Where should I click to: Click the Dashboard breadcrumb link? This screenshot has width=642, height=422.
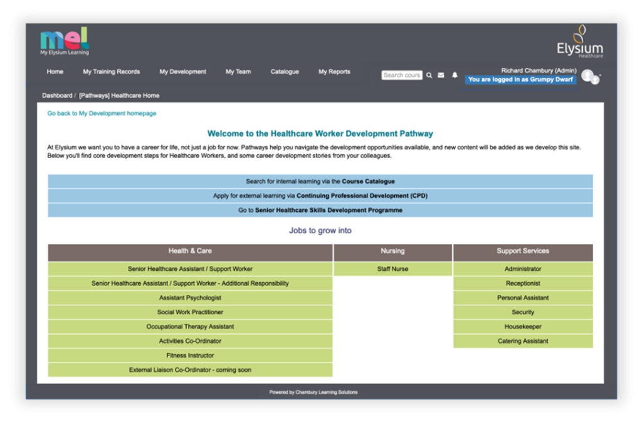(x=57, y=96)
